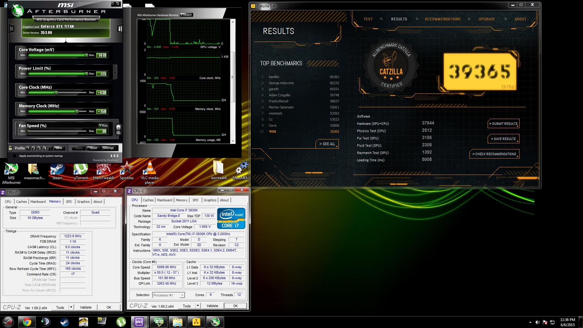Open MSI Afterburner desktop shortcut
This screenshot has height=328, width=583.
tap(12, 173)
